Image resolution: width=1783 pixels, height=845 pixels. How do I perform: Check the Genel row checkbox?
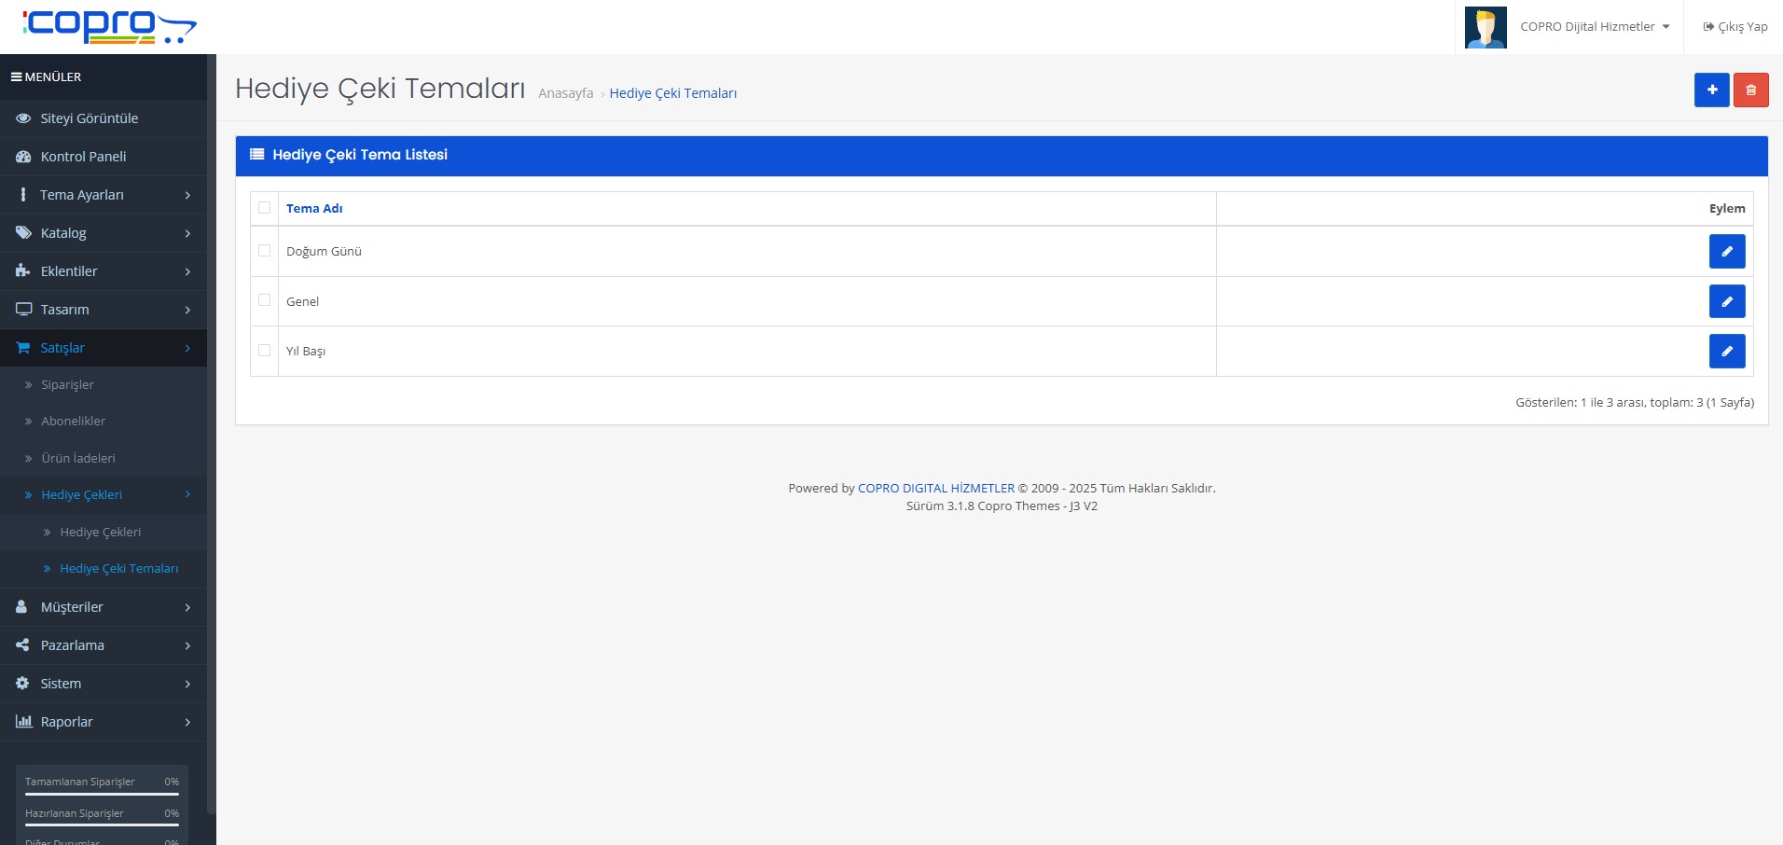pos(265,300)
